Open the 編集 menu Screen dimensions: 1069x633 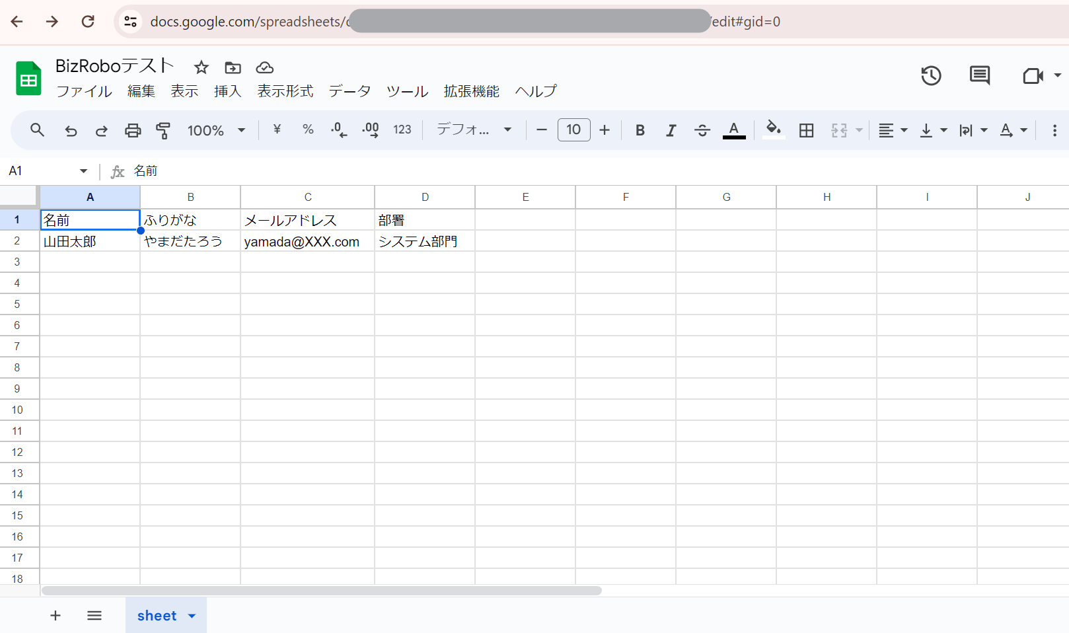[x=141, y=91]
